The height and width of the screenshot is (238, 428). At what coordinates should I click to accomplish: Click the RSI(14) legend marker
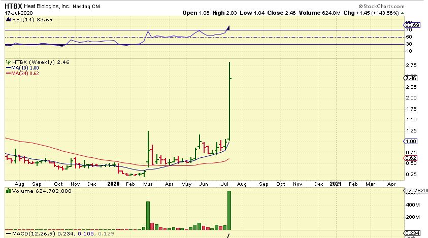coord(7,19)
